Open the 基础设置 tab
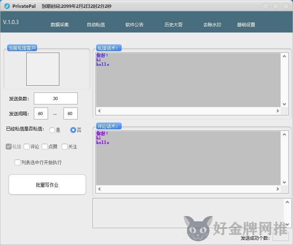The image size is (293, 245). click(246, 25)
